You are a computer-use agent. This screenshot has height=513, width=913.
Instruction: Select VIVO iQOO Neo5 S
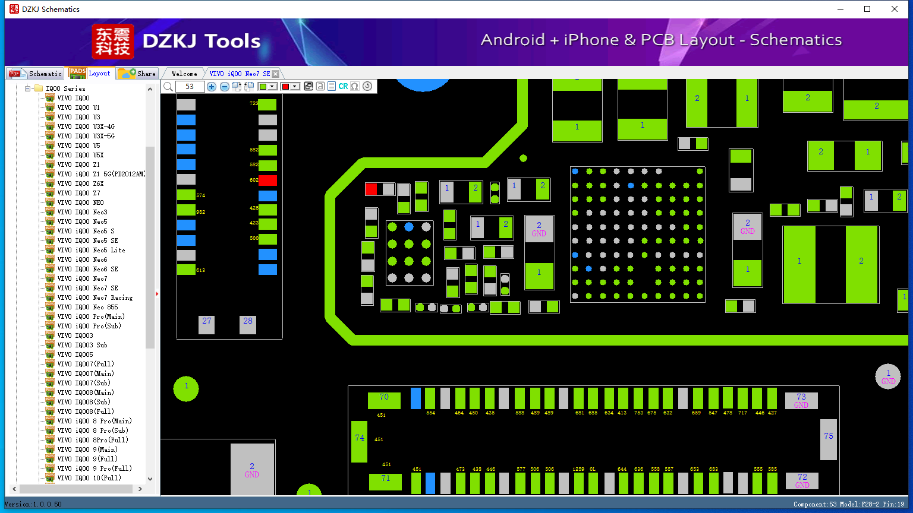(x=86, y=231)
